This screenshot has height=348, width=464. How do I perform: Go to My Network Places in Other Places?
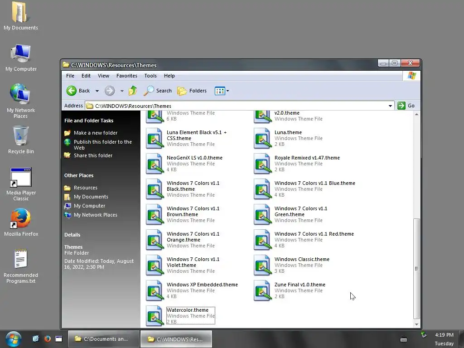point(95,215)
